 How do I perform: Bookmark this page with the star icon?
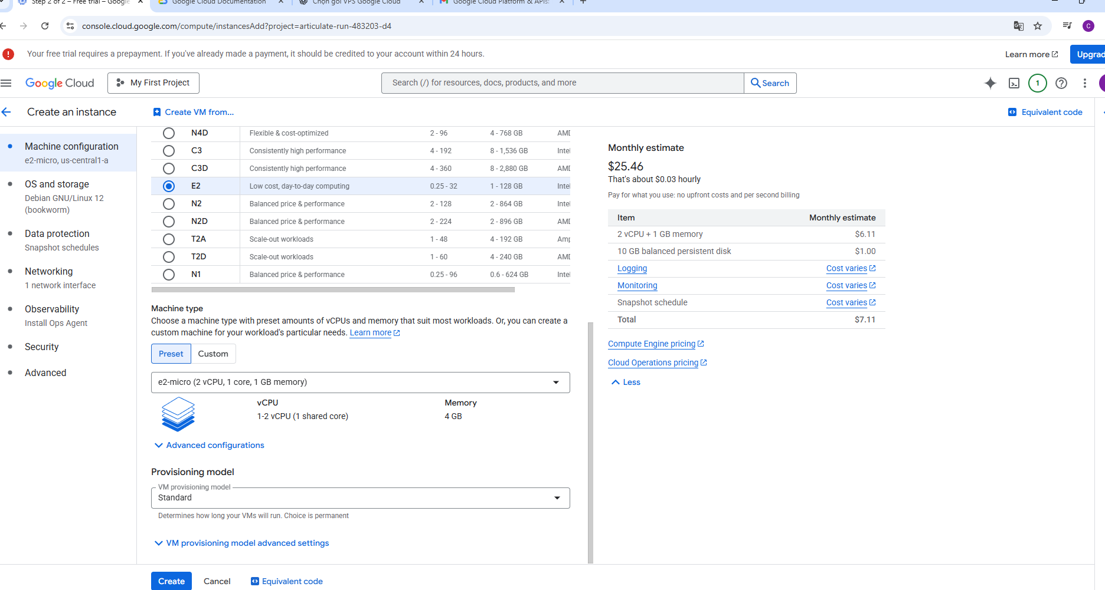1038,26
